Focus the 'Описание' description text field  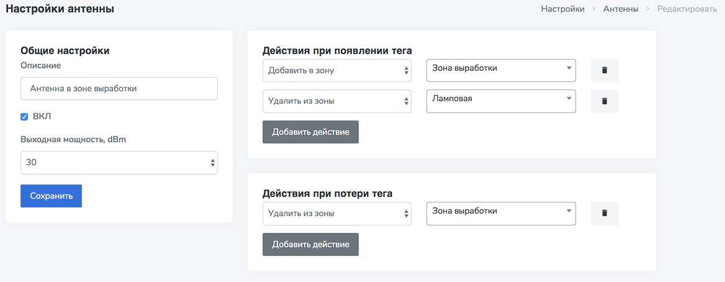tap(119, 88)
